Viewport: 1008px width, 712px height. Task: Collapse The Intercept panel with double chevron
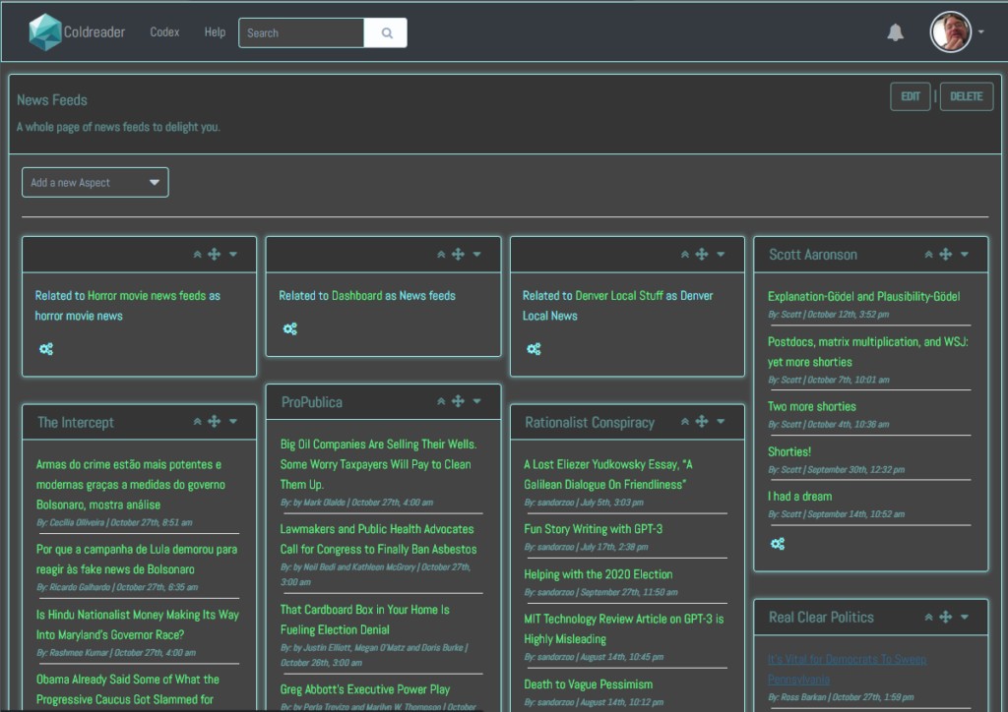coord(197,422)
